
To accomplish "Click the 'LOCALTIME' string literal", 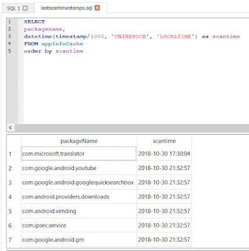I will point(176,36).
